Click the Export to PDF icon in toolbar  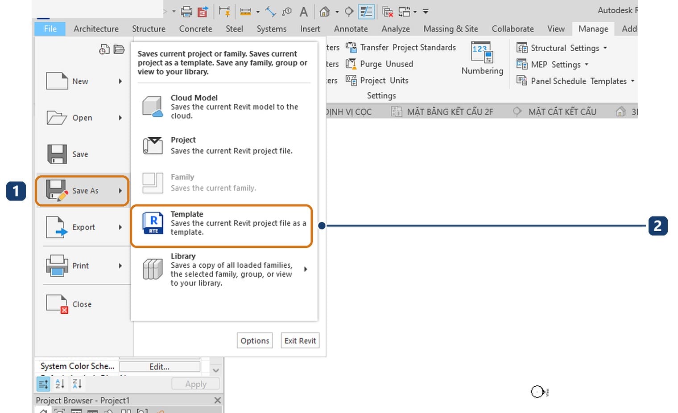203,12
